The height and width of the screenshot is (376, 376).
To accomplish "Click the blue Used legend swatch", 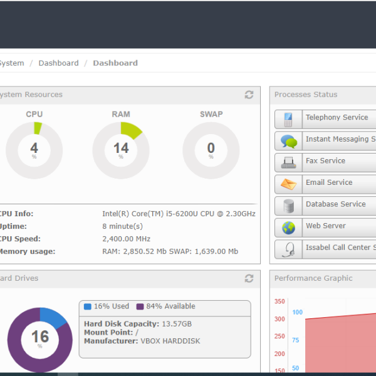I will tap(88, 306).
